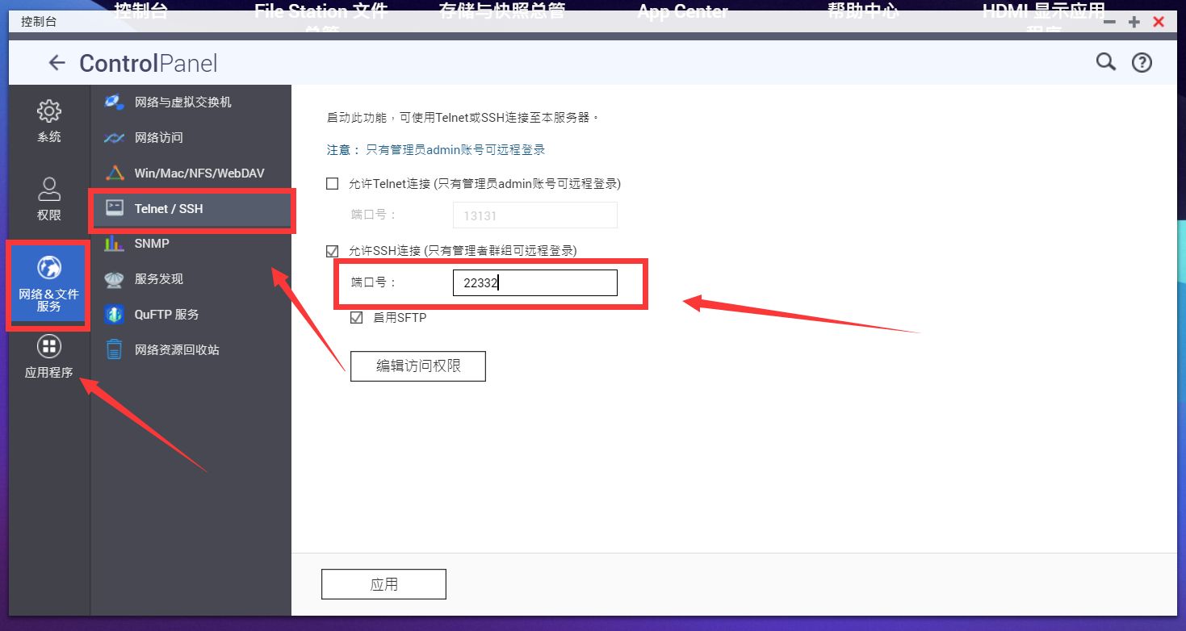
Task: Enable 允许Telnet连接 checkbox
Action: click(332, 184)
